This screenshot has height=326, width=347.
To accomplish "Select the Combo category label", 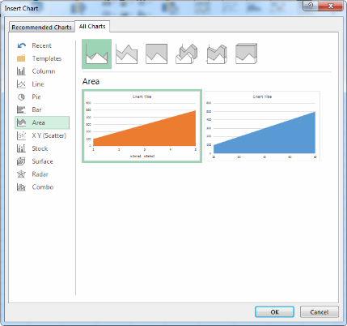I will pos(43,187).
